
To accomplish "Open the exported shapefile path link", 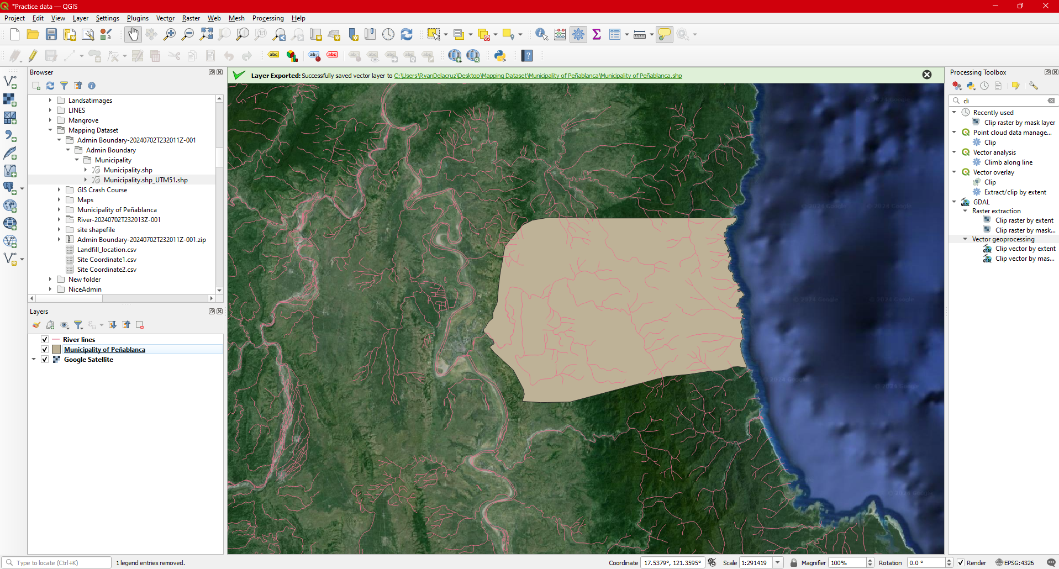I will pyautogui.click(x=538, y=76).
